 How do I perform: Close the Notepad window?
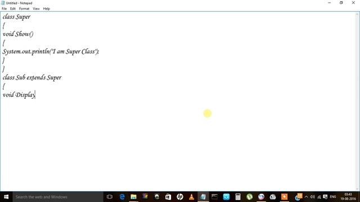point(353,3)
